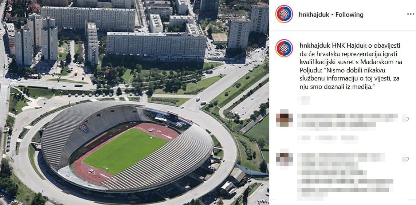Click the blurred Reply link under the first comment
Screen dimensions: 416x205
tap(349, 138)
